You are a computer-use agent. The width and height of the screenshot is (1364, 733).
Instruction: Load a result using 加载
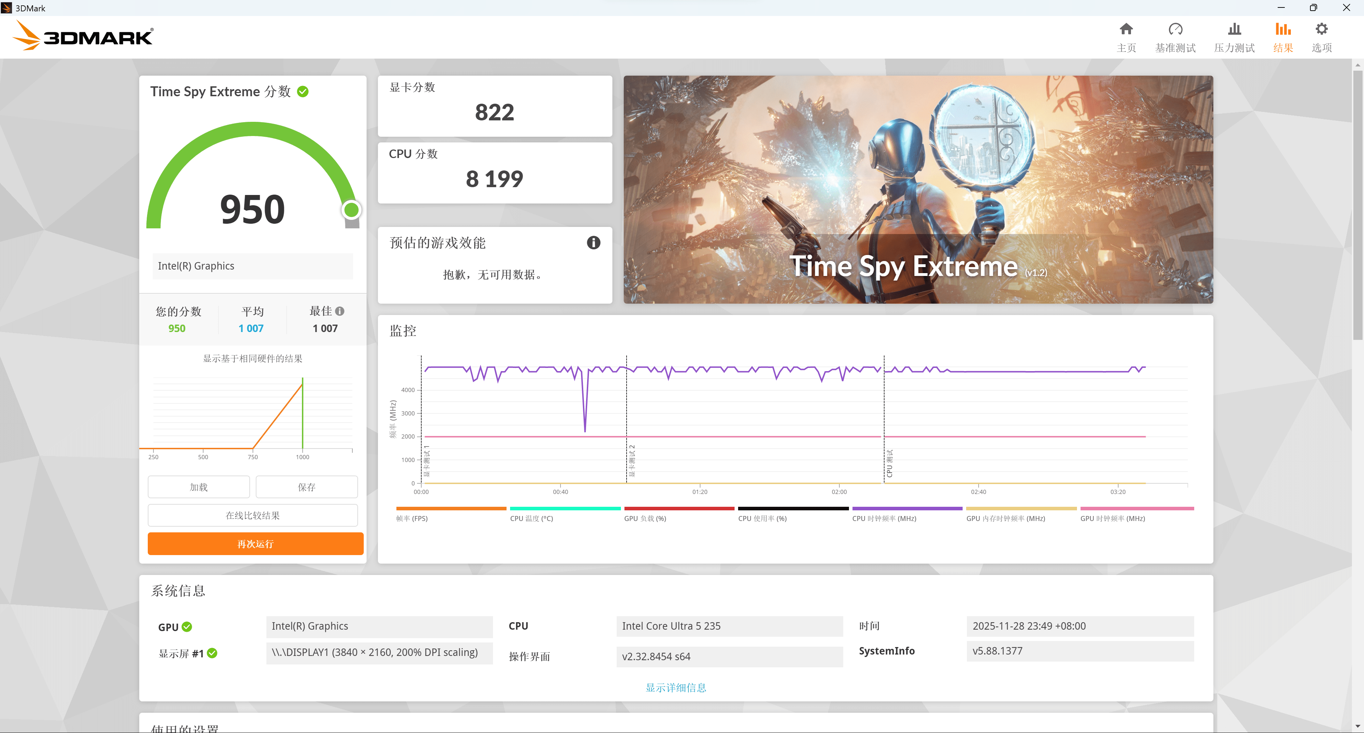[x=199, y=487]
